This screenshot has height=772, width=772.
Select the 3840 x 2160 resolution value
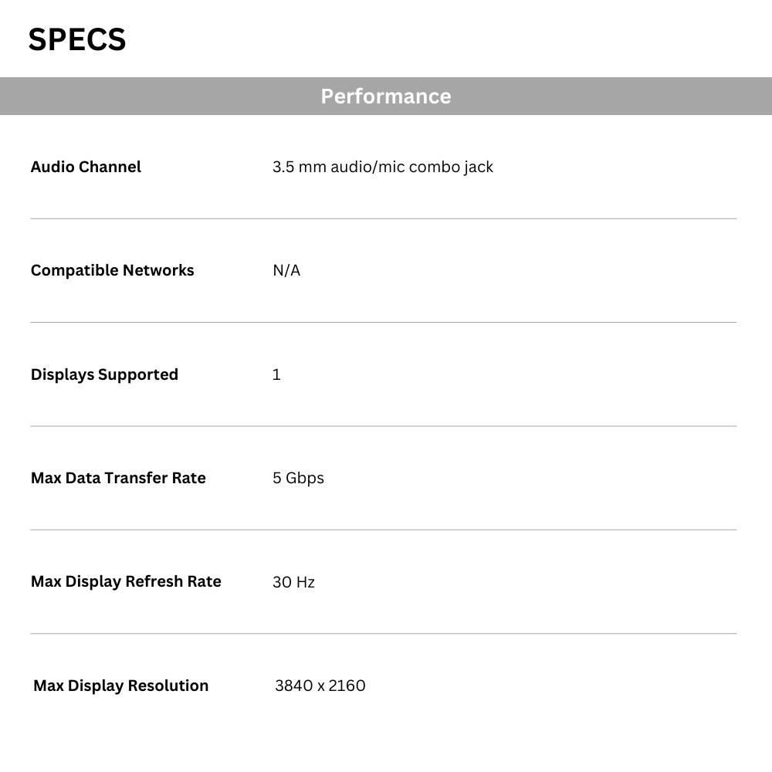point(320,686)
